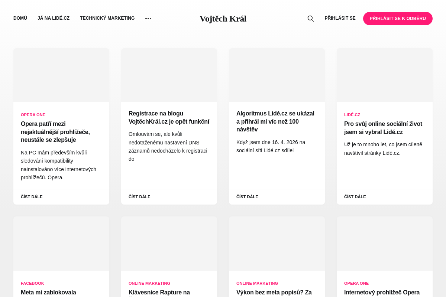
Task: Select the OPERA ONE tag above Opera patří
Action: tap(33, 115)
